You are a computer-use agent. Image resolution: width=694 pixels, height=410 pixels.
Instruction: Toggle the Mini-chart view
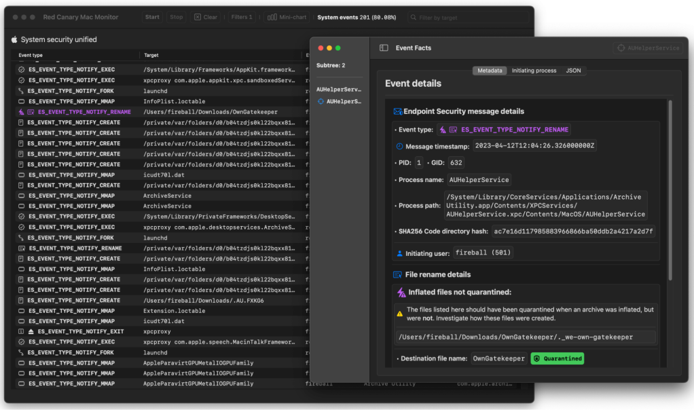coord(287,17)
